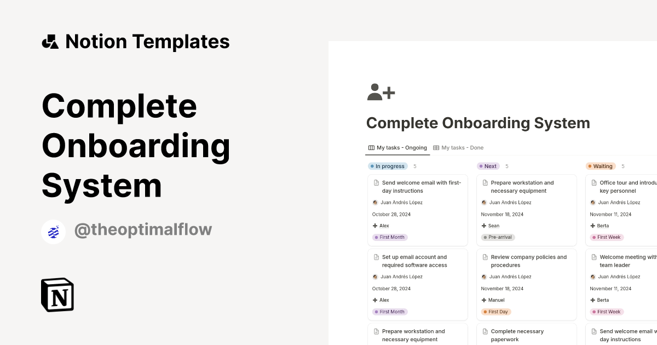Image resolution: width=657 pixels, height=345 pixels.
Task: Click the Notion logo at the bottom left
Action: (57, 295)
